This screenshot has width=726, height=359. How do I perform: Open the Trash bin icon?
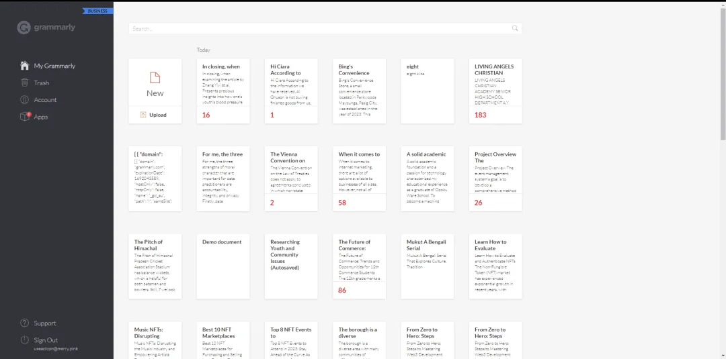click(x=25, y=83)
